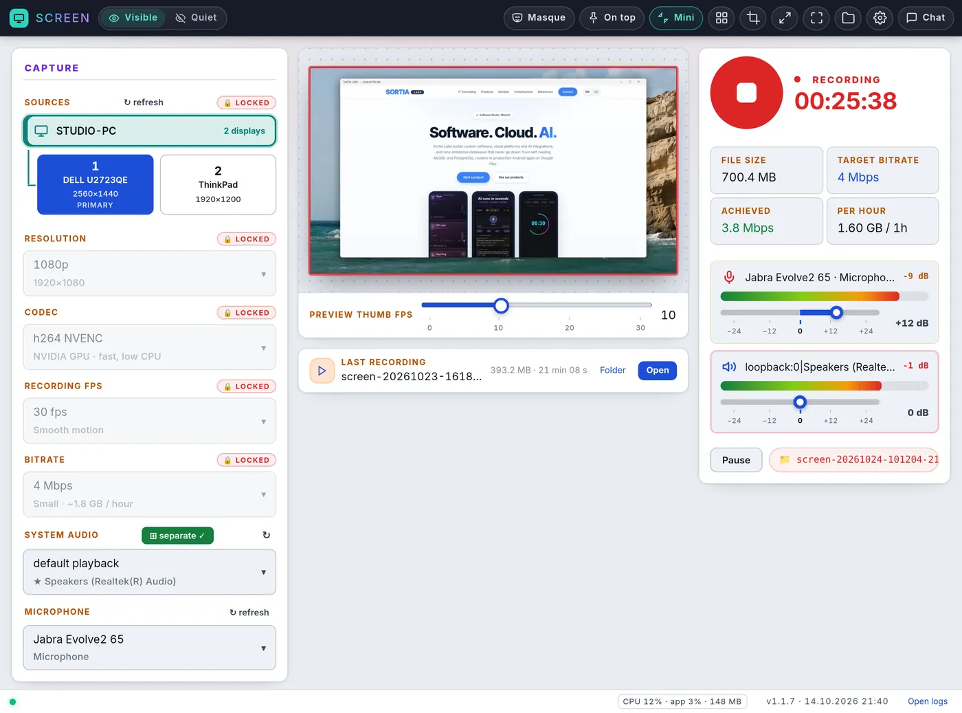Click the System Audio refresh arrow icon

pyautogui.click(x=266, y=535)
